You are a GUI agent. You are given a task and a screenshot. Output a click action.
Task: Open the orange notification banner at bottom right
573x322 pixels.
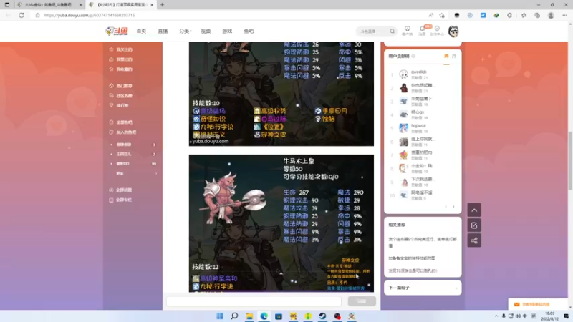pos(538,305)
